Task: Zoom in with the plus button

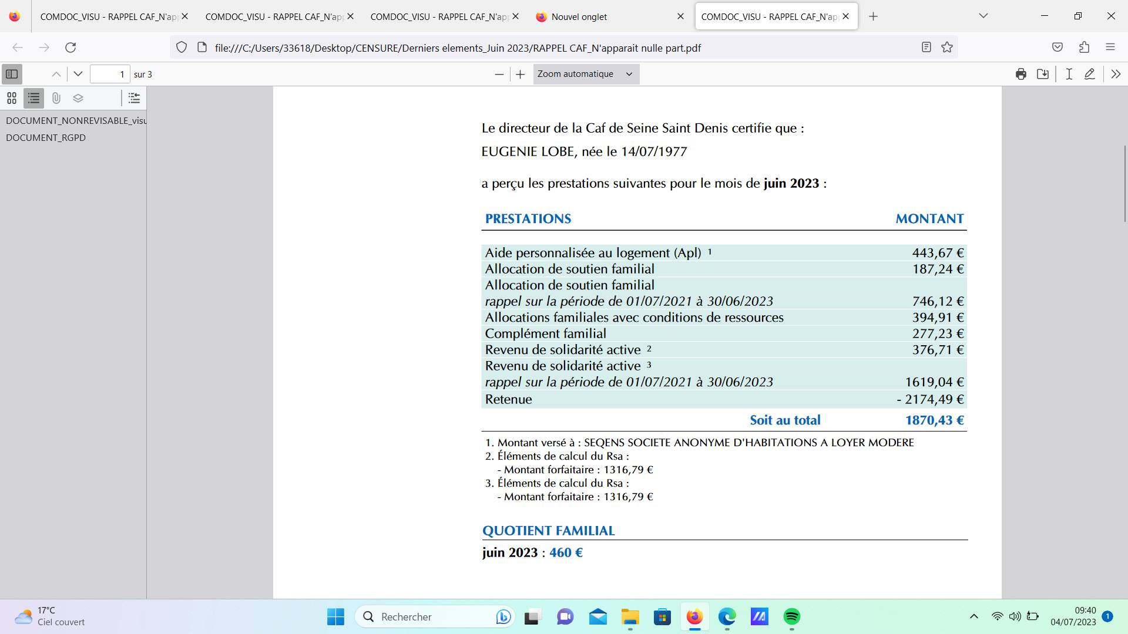Action: [520, 74]
